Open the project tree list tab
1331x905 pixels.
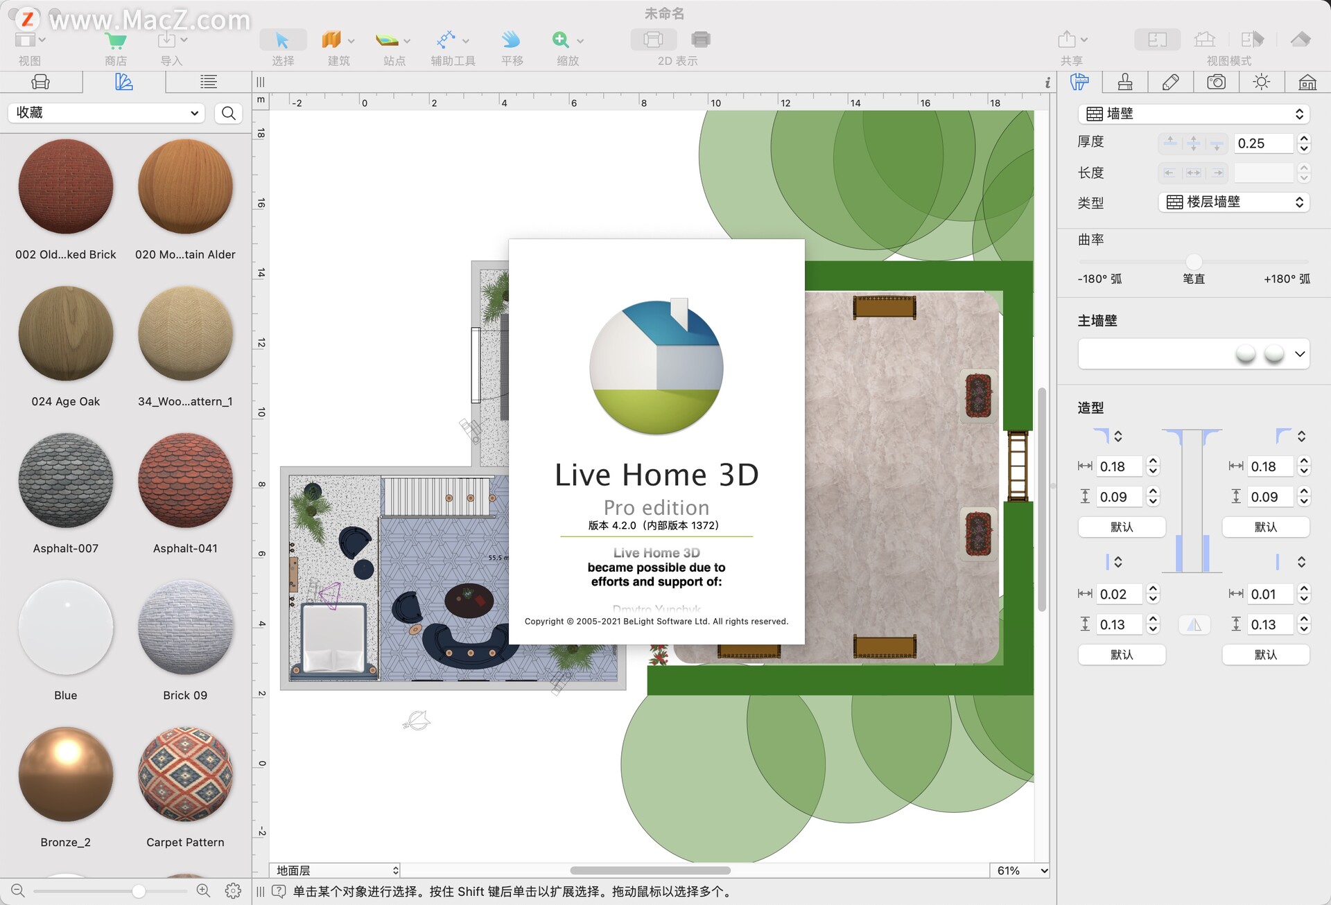tap(209, 82)
